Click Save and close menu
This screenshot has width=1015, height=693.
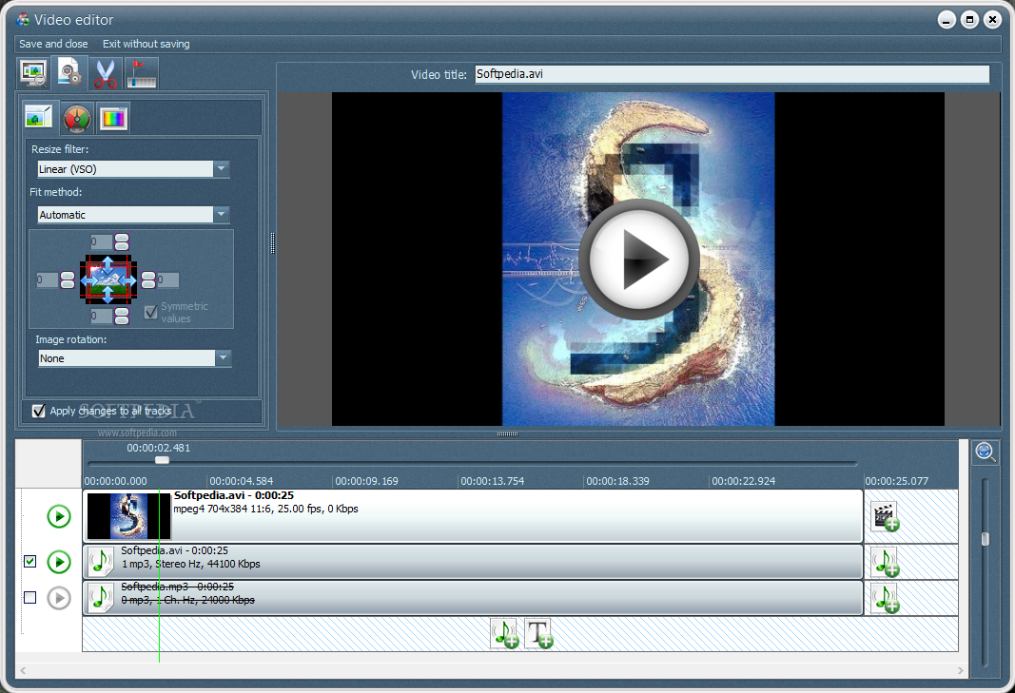53,44
